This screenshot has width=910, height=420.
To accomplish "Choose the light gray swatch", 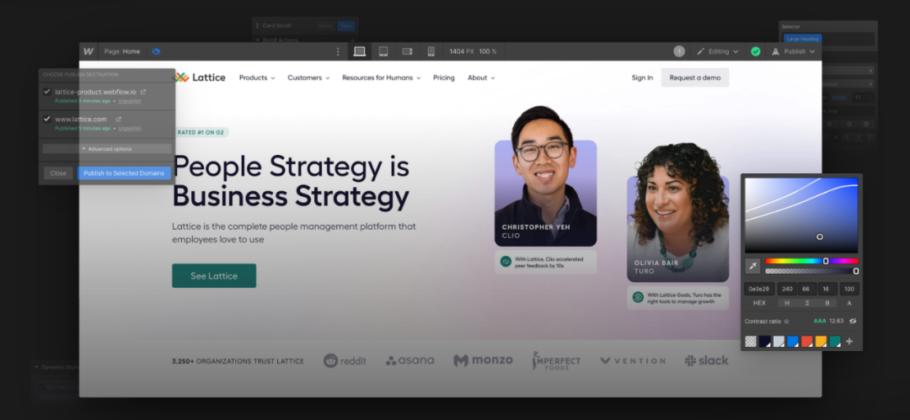I will (x=779, y=341).
